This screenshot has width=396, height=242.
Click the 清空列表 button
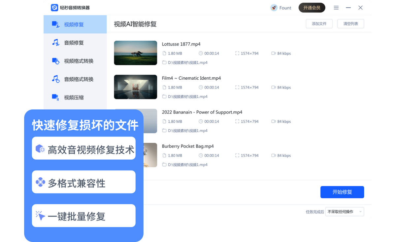point(350,24)
